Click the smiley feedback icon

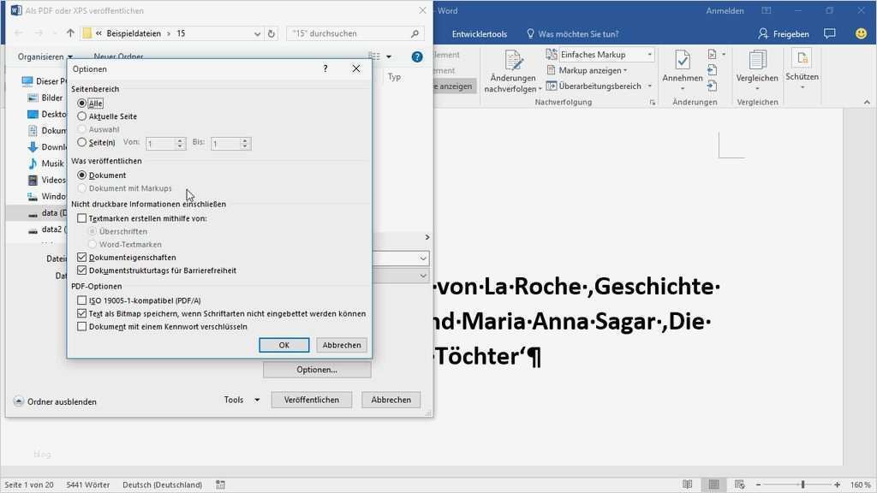click(x=861, y=33)
